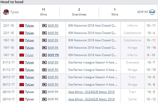Open TyLoo team name in header

(14, 12)
